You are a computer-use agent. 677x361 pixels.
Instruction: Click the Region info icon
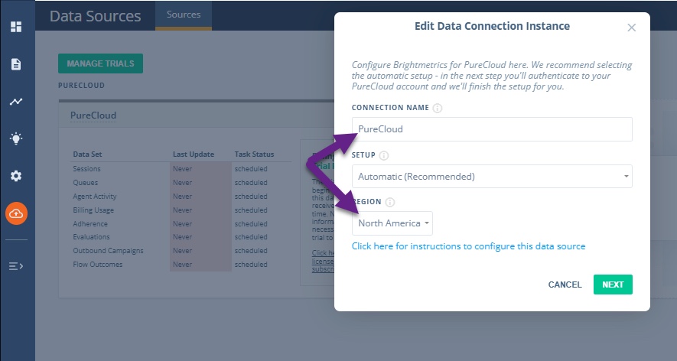[x=390, y=202]
